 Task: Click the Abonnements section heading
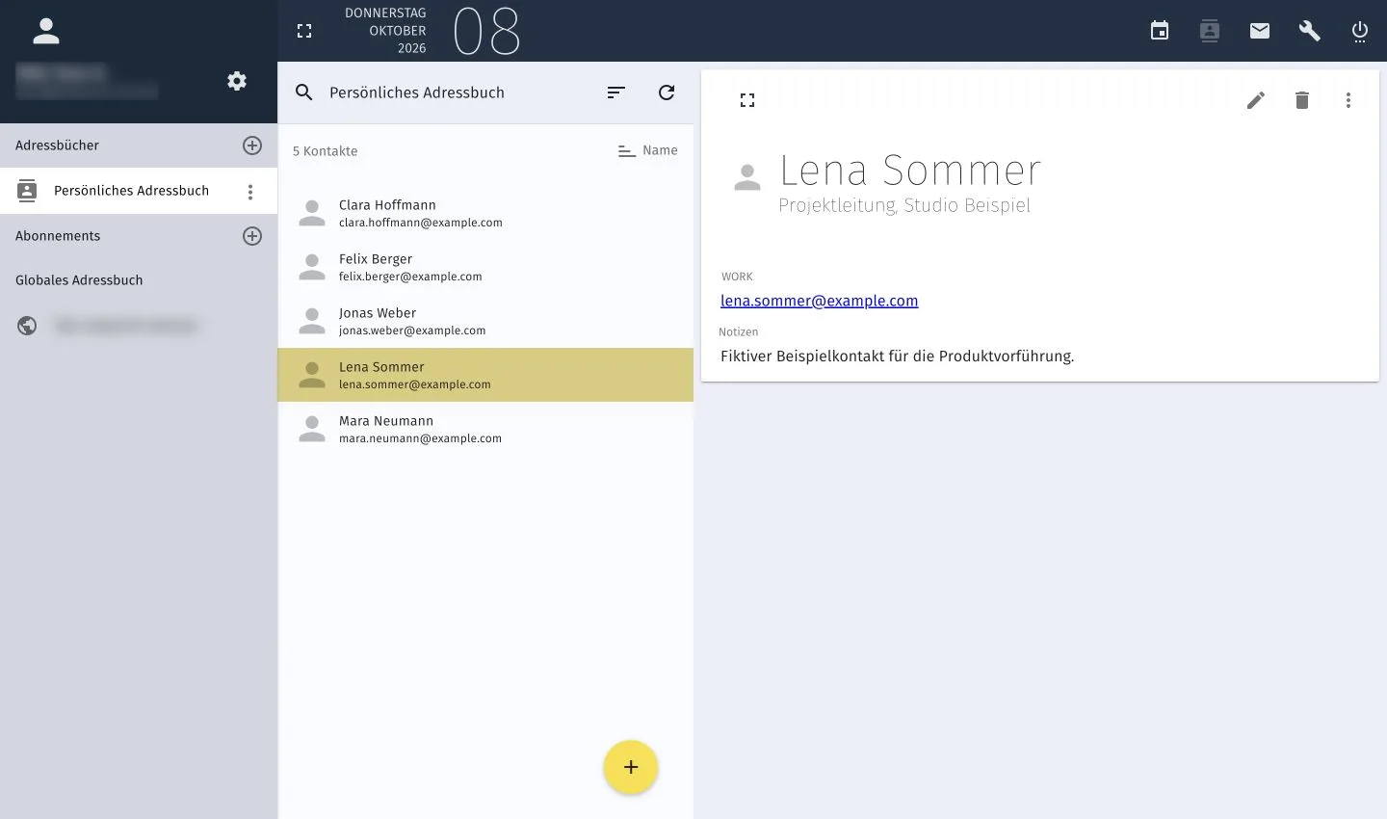58,236
